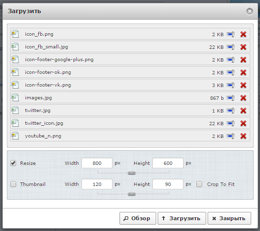Viewport: 260px width, 231px height.
Task: Focus the Resize Width field
Action: click(97, 163)
